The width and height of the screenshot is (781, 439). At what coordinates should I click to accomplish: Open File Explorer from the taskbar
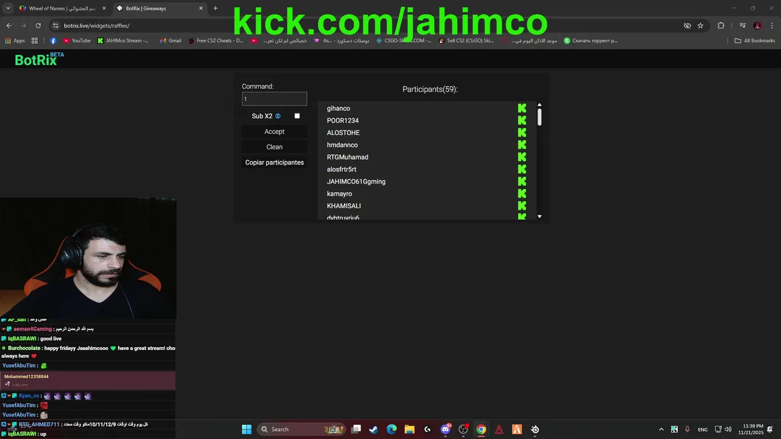click(x=409, y=429)
